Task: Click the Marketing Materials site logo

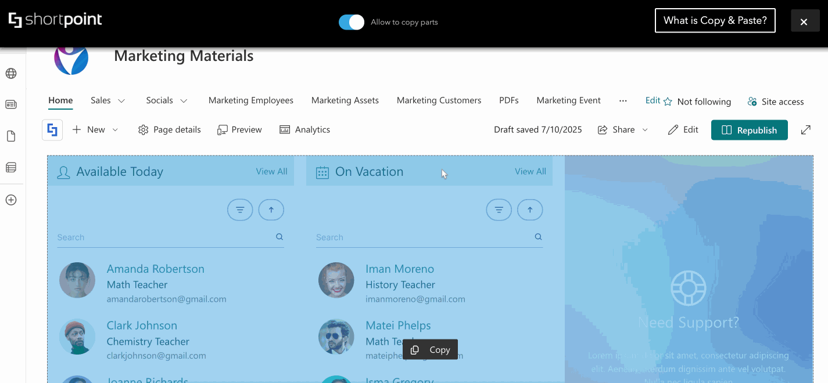Action: point(71,59)
